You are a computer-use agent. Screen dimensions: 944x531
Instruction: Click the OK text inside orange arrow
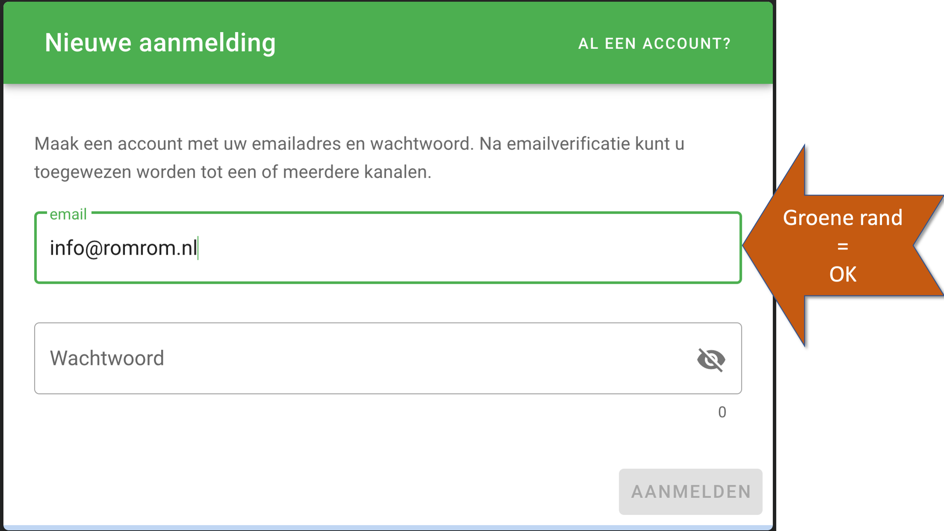pyautogui.click(x=843, y=274)
